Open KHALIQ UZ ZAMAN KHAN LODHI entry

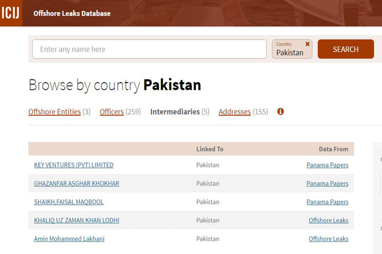click(x=76, y=221)
